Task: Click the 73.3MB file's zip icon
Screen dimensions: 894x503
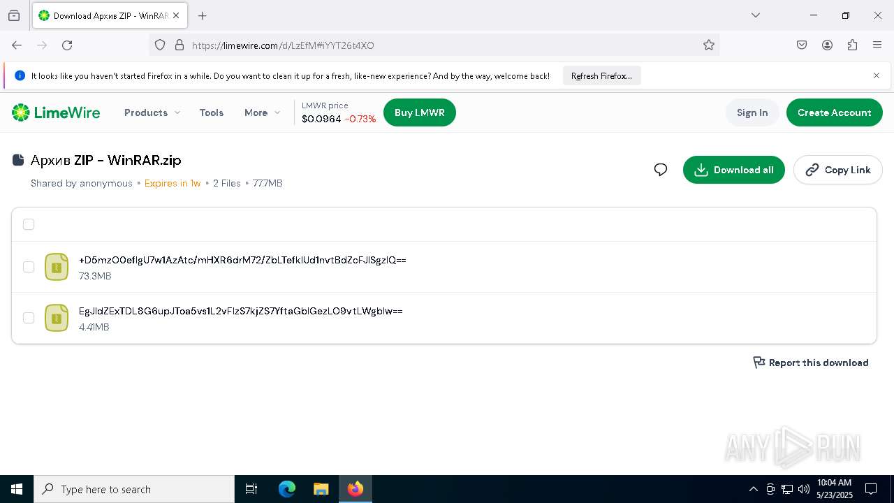Action: 57,267
